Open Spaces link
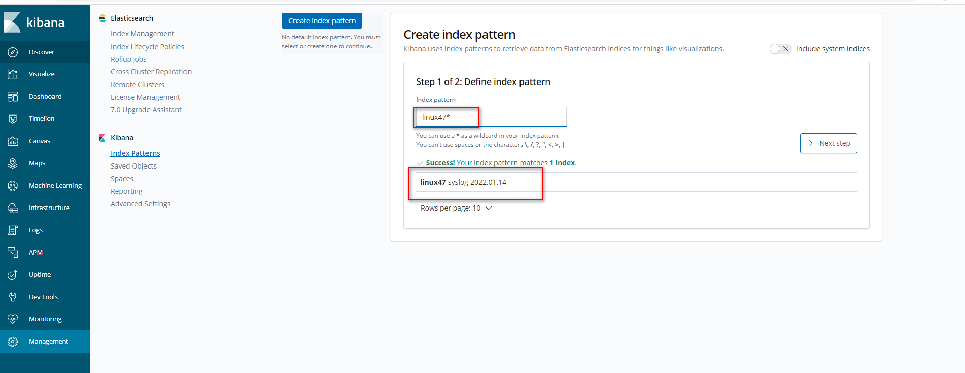Viewport: 965px width, 373px height. [x=122, y=179]
